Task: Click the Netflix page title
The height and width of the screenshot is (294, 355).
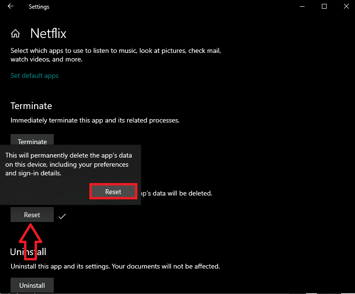Action: point(48,34)
